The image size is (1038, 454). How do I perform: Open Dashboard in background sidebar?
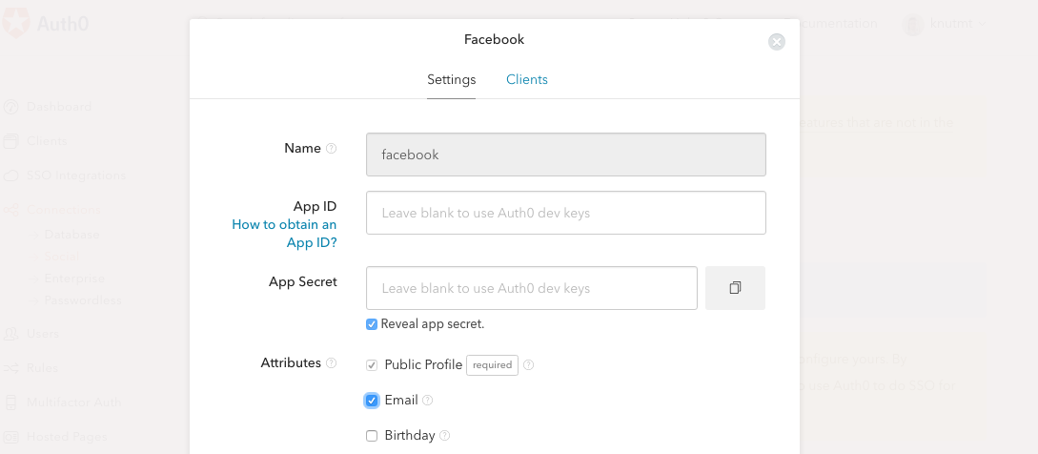point(59,107)
